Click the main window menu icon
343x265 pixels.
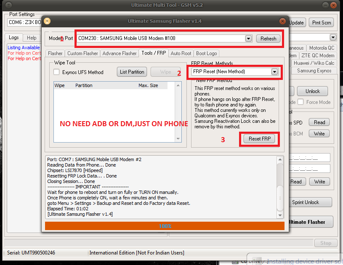(8, 5)
